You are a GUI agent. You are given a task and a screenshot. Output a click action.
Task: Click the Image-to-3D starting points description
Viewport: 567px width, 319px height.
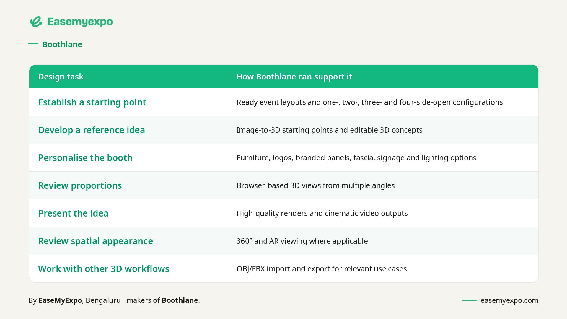click(x=330, y=130)
